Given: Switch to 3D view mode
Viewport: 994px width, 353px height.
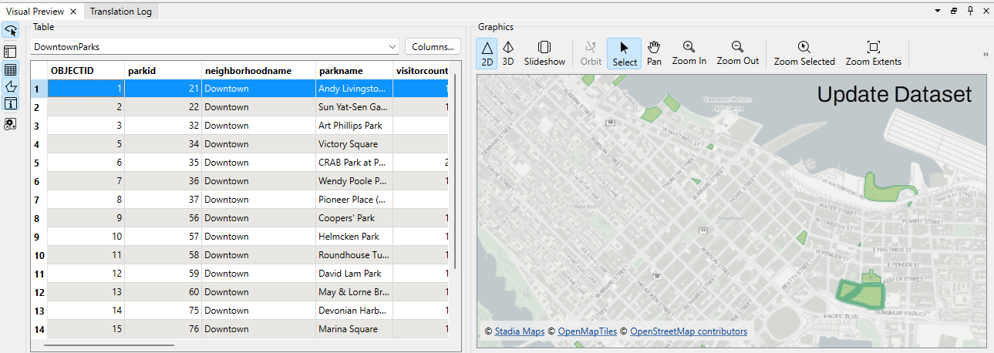Looking at the screenshot, I should coord(508,53).
